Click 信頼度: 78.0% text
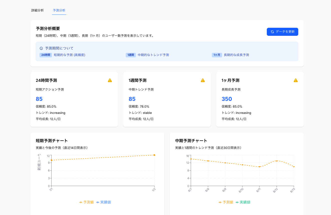Image resolution: width=331 pixels, height=215 pixels. [139, 106]
